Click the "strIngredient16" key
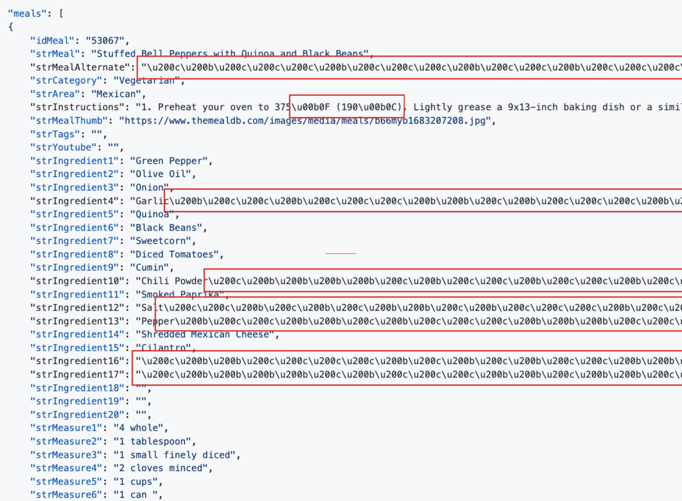The width and height of the screenshot is (682, 501). [79, 361]
